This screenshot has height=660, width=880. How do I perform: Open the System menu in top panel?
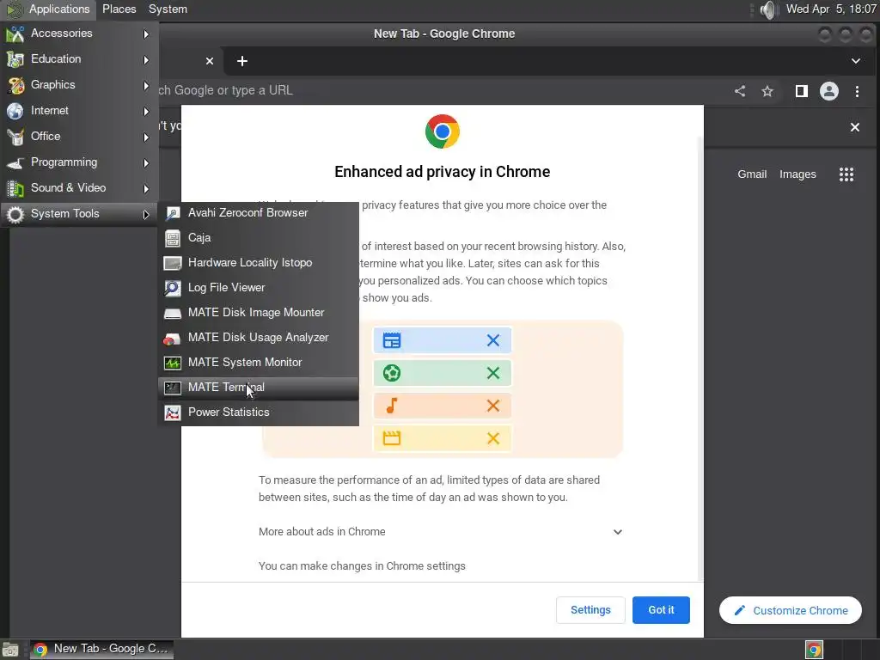[168, 9]
